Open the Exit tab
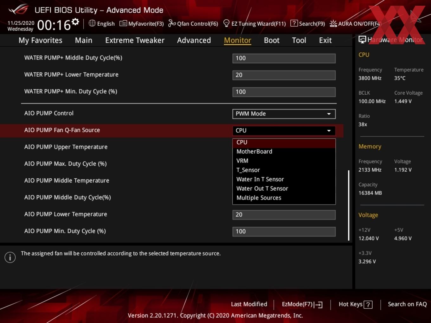431x323 pixels. click(x=325, y=40)
